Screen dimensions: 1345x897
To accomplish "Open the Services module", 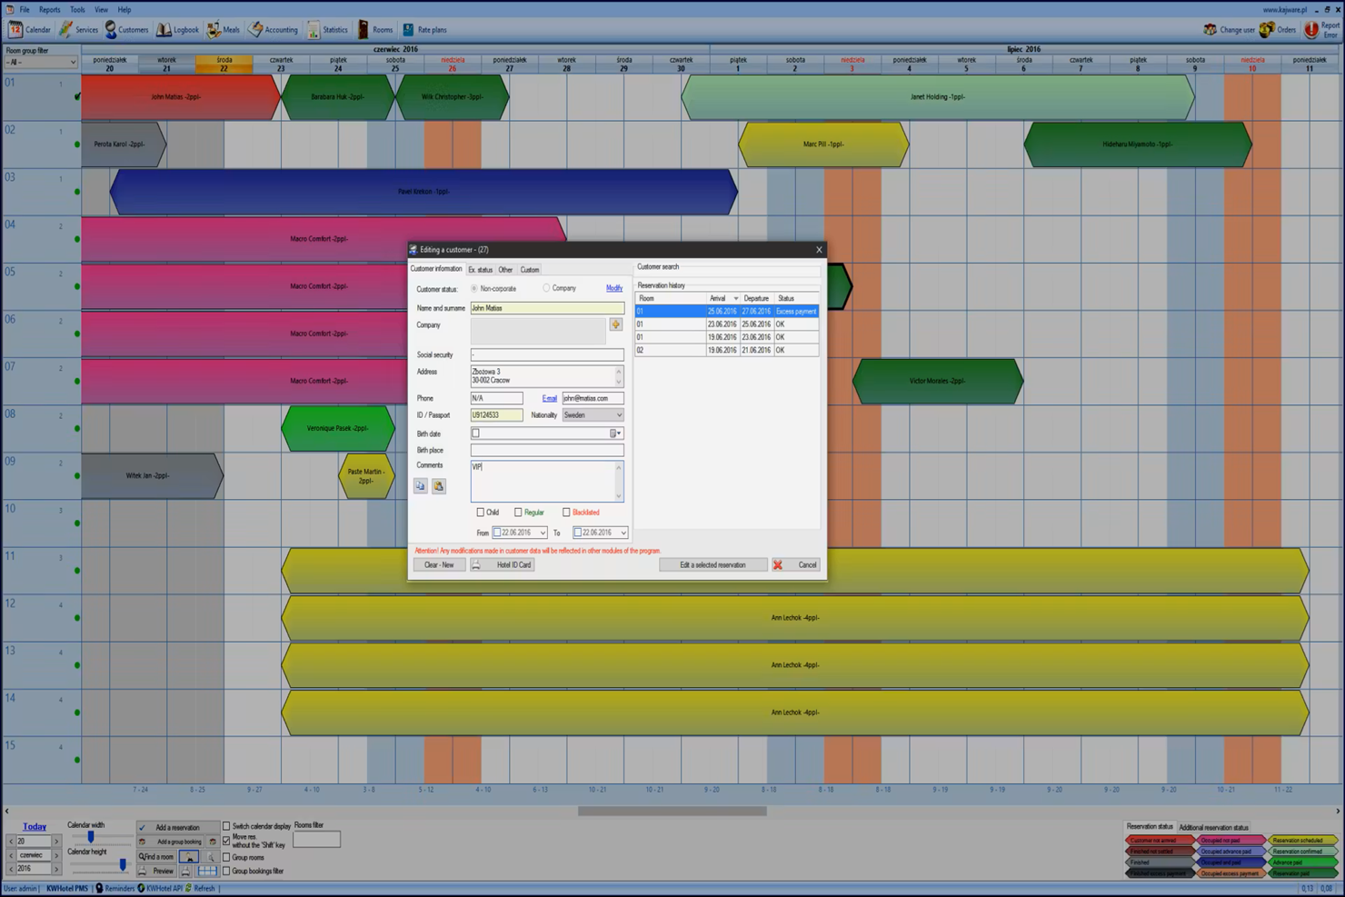I will tap(79, 30).
